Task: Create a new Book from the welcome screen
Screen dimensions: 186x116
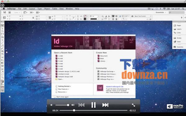Action: click(x=100, y=58)
